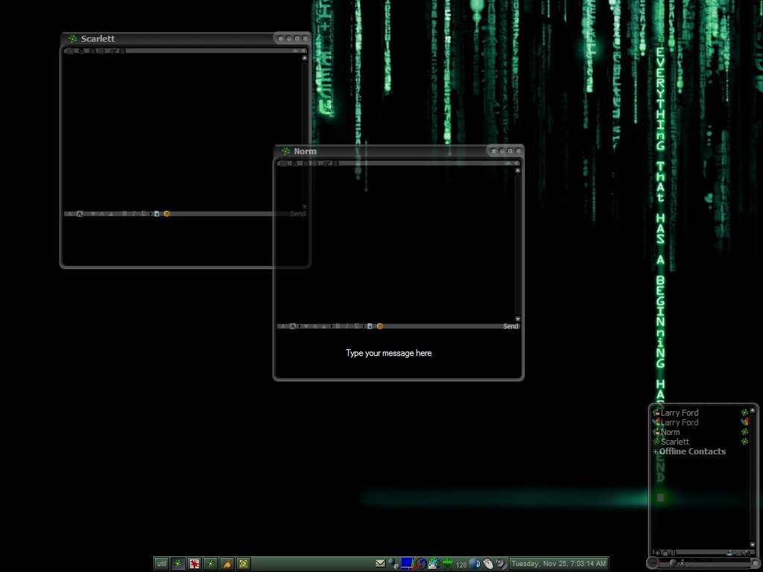
Task: Click the link insert icon in Scarlett chat
Action: (156, 214)
